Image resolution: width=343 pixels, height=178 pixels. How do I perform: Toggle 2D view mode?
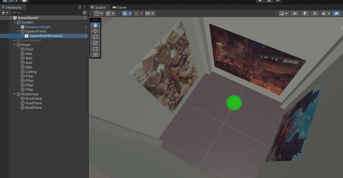(295, 13)
